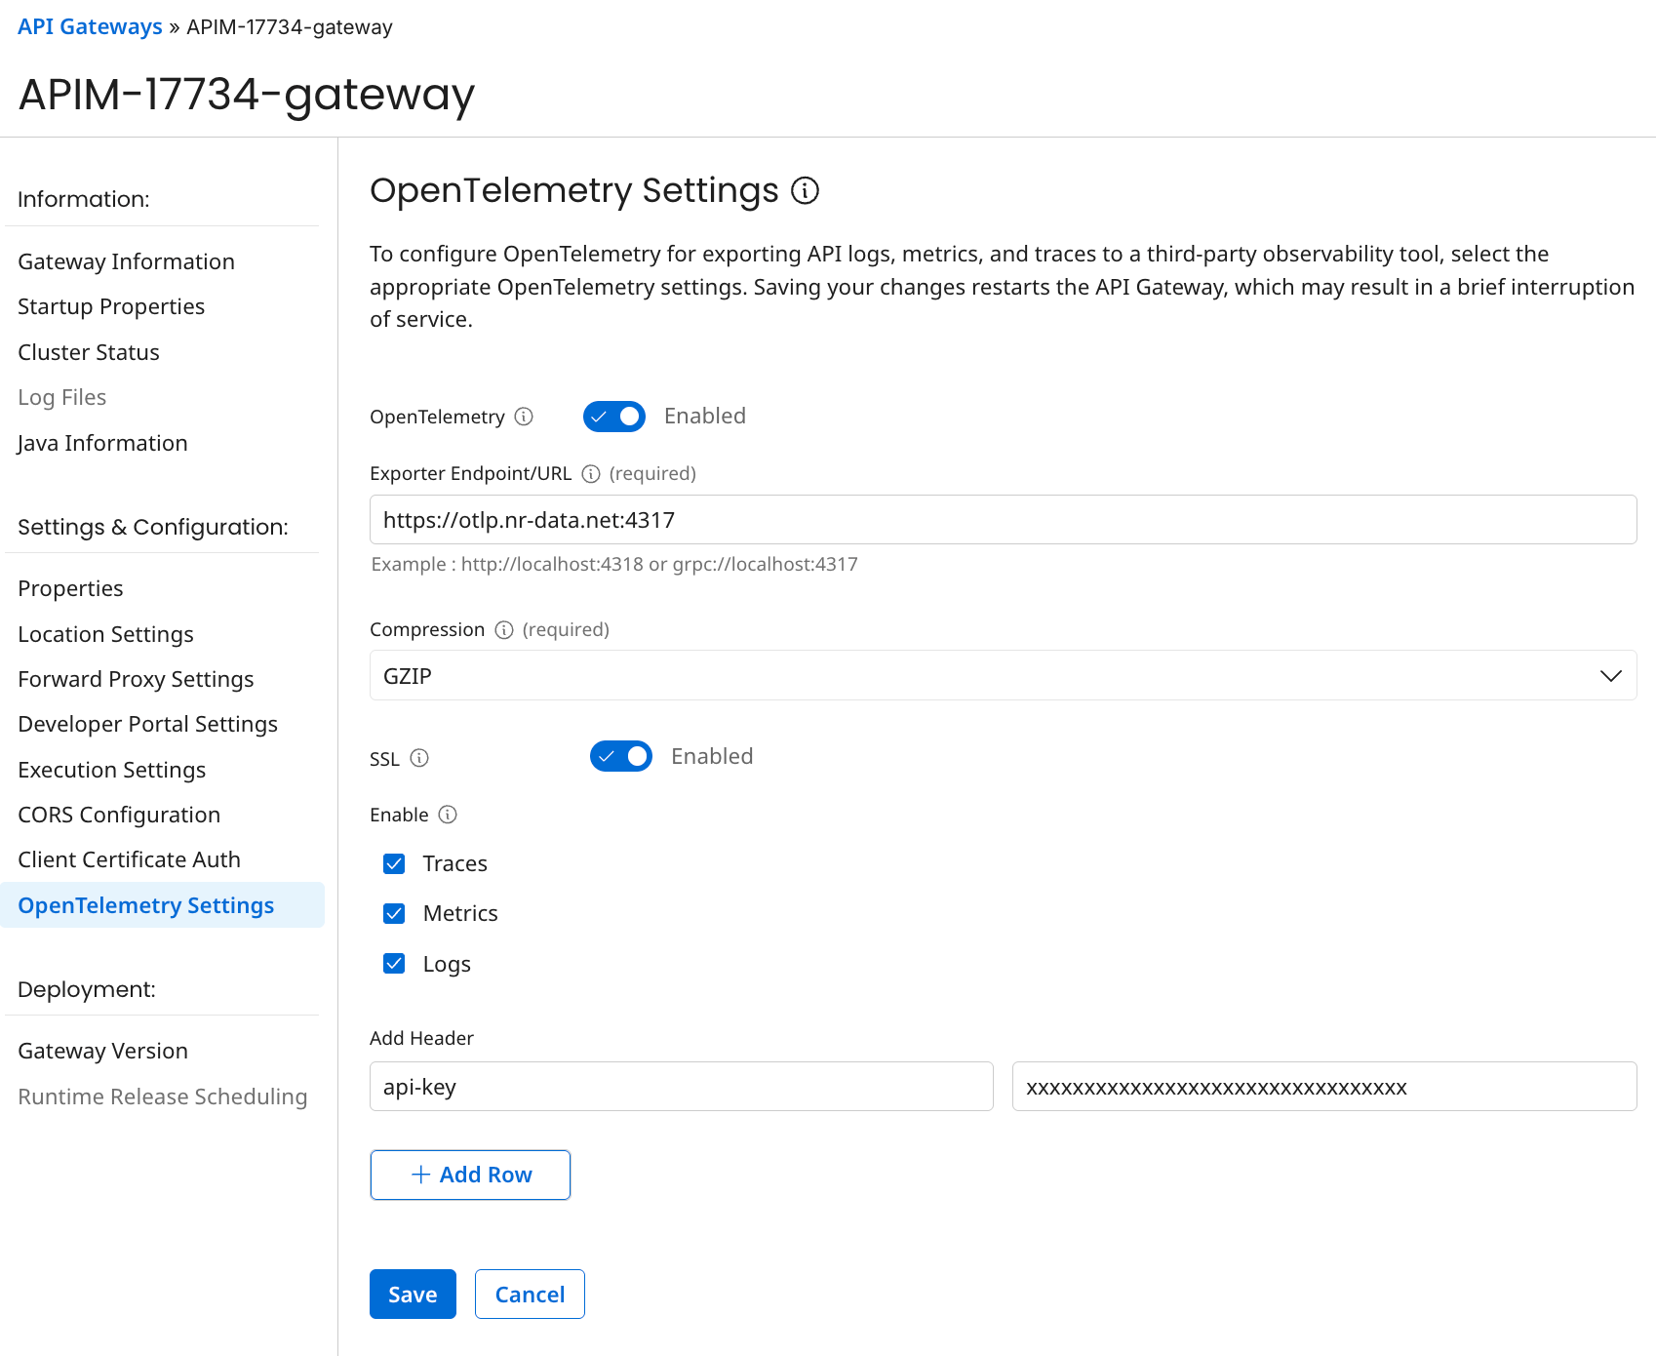Uncheck the Logs checkbox

tap(394, 963)
